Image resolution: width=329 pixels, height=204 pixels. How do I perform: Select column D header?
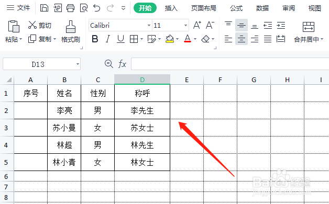point(142,80)
